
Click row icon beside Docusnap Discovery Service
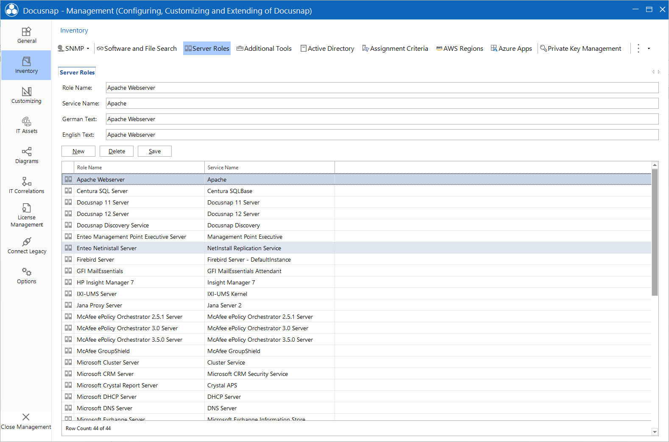pos(68,225)
